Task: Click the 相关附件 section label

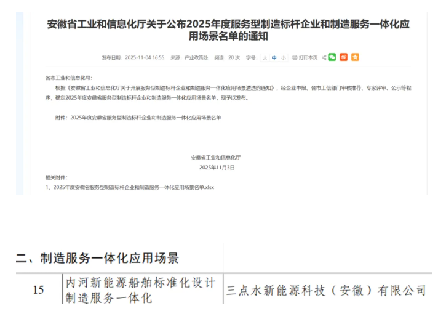Action: [57, 177]
